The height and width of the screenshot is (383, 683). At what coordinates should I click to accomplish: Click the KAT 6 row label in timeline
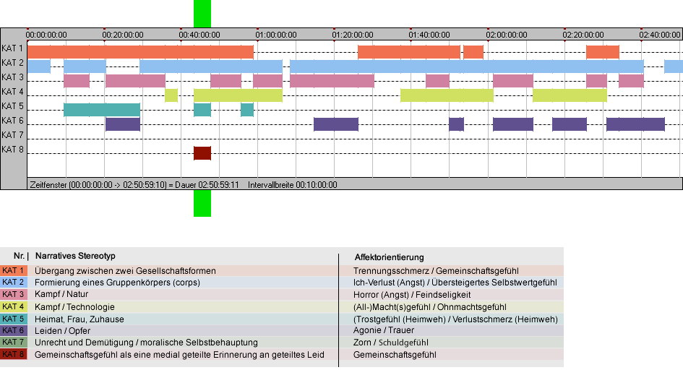click(12, 120)
